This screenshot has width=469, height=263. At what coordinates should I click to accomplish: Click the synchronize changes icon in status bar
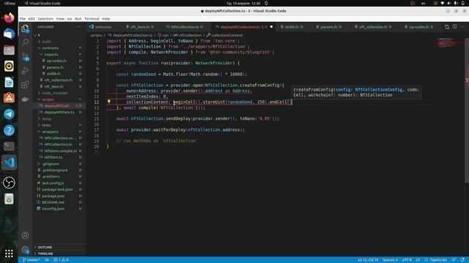click(x=47, y=260)
